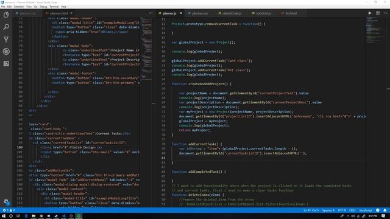Open the Help menu
390x219 pixels.
(63, 7)
